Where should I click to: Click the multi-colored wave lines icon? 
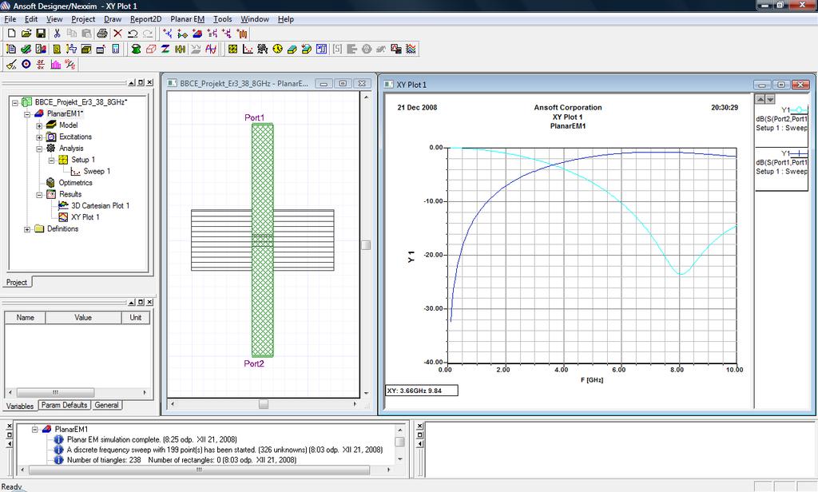pyautogui.click(x=411, y=49)
